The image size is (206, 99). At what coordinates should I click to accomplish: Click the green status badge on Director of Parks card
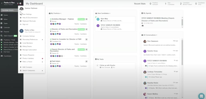[81, 29]
